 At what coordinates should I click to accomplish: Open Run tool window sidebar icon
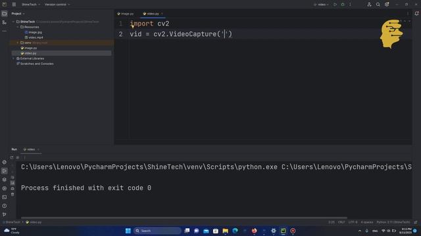tap(5, 170)
